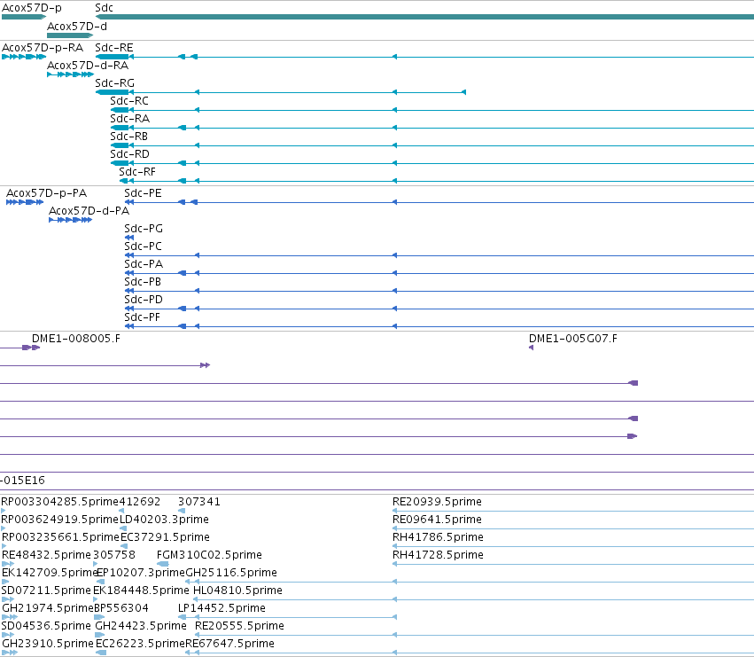Click the Sdc-RC transcript label
Image resolution: width=754 pixels, height=657 pixels.
pos(128,101)
